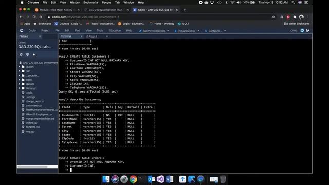Open a new Chrome tab

tap(185, 10)
